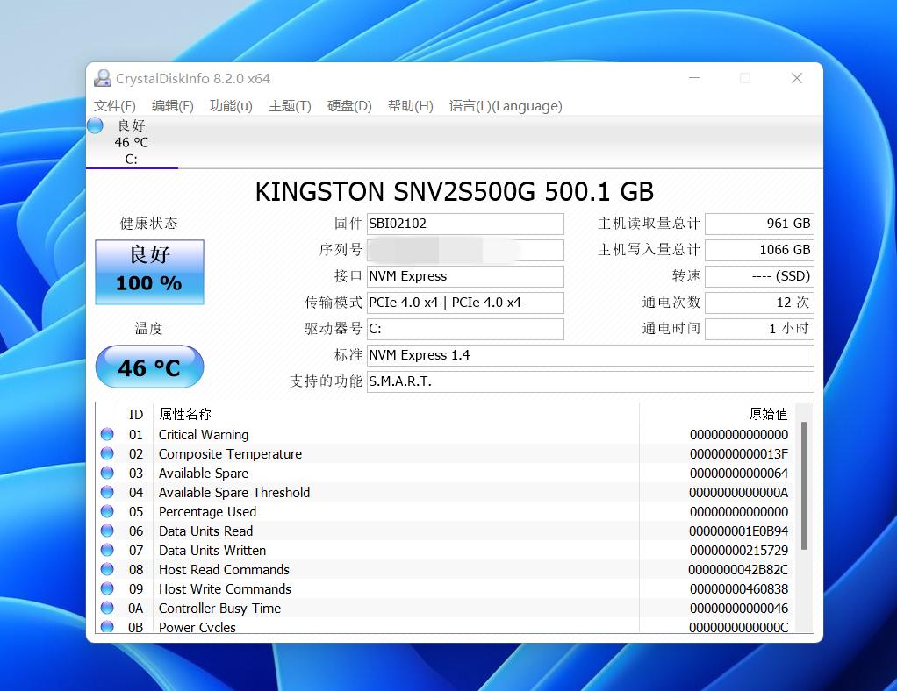Viewport: 897px width, 691px height.
Task: Click the status orb beside Composite Temperature
Action: [107, 453]
